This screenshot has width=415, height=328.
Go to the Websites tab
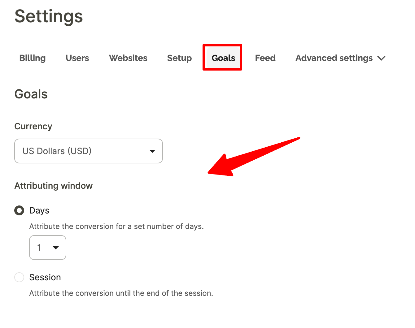(x=128, y=58)
